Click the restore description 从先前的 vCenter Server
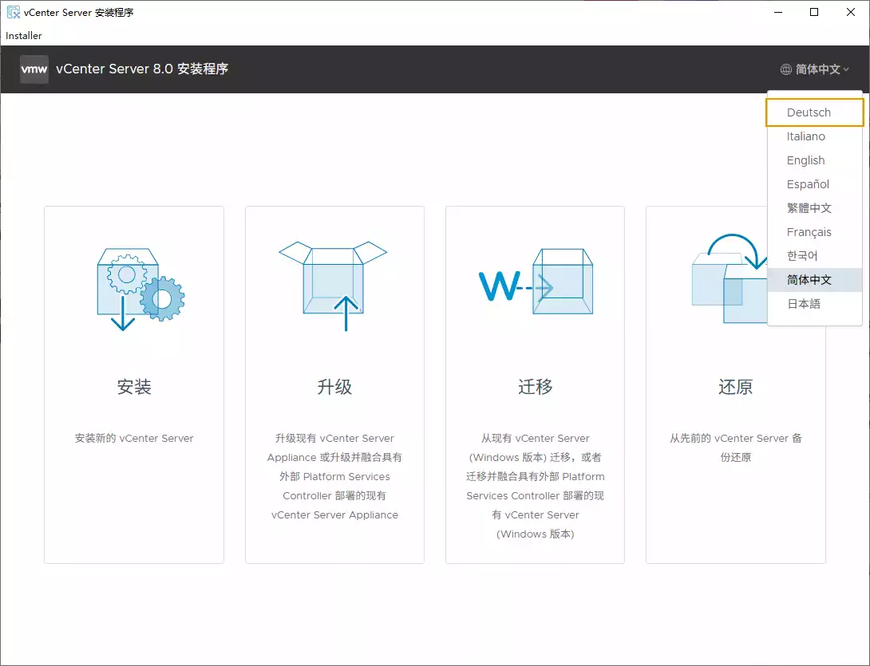 point(736,447)
